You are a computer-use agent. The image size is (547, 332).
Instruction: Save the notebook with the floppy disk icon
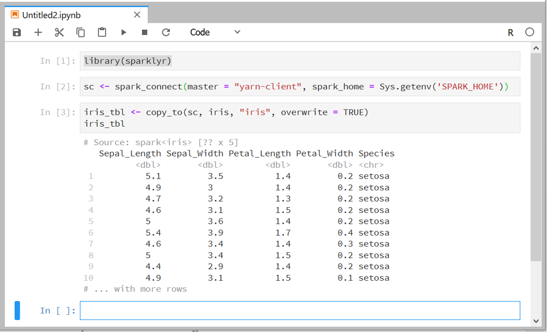(17, 32)
